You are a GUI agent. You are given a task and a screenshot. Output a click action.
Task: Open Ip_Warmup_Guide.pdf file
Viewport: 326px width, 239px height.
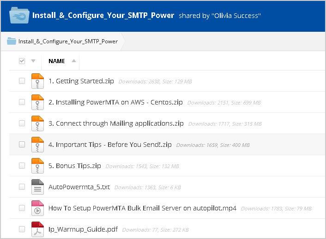[83, 229]
